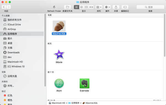This screenshot has height=105, width=166.
Task: Focus the search (搜索) field
Action: coord(150,7)
